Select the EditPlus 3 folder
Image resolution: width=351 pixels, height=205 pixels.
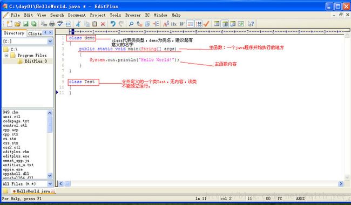pos(36,61)
